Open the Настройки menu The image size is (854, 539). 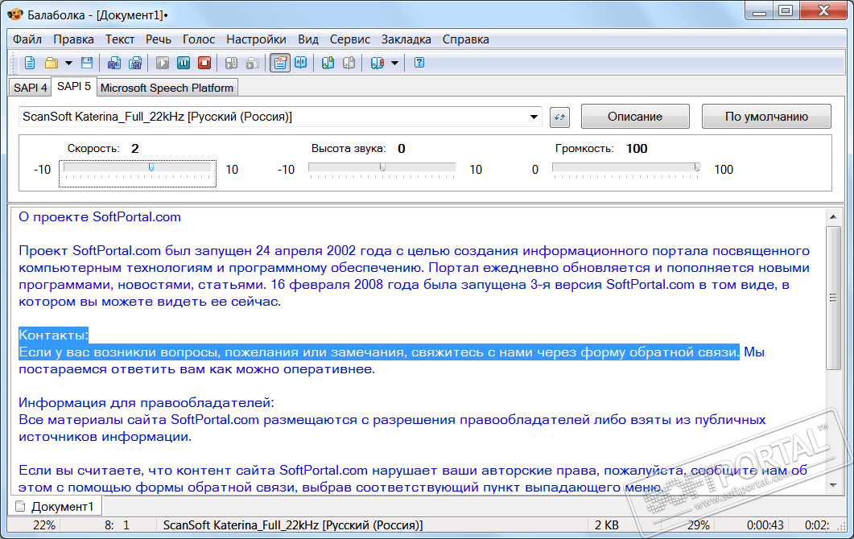(x=257, y=39)
